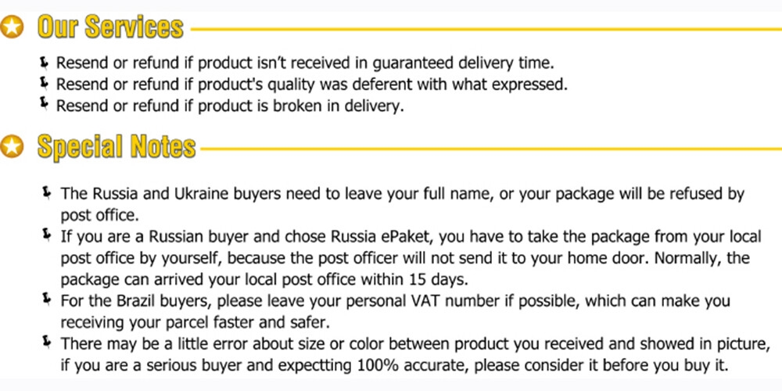Click the Special Notes heading
The height and width of the screenshot is (391, 782).
117,146
